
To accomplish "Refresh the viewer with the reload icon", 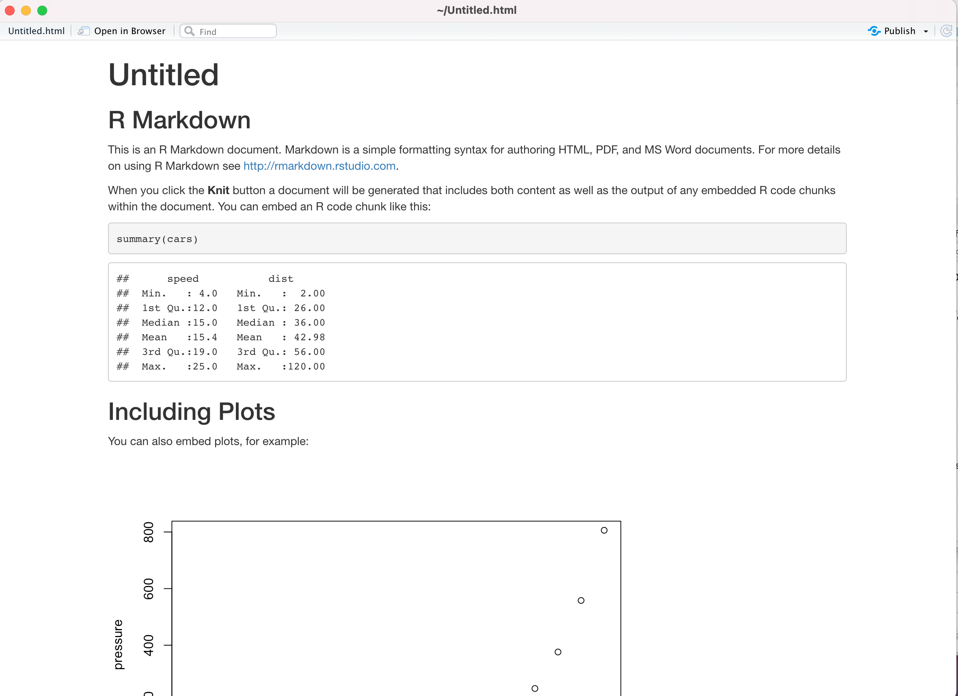I will point(946,31).
